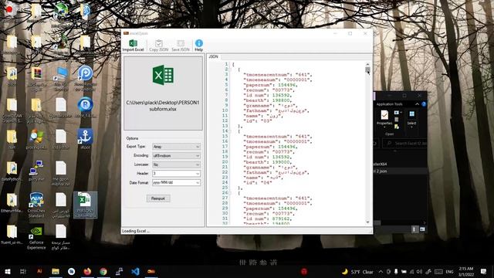Click the large Excel file icon in the drop area
The image size is (494, 278).
(x=163, y=75)
